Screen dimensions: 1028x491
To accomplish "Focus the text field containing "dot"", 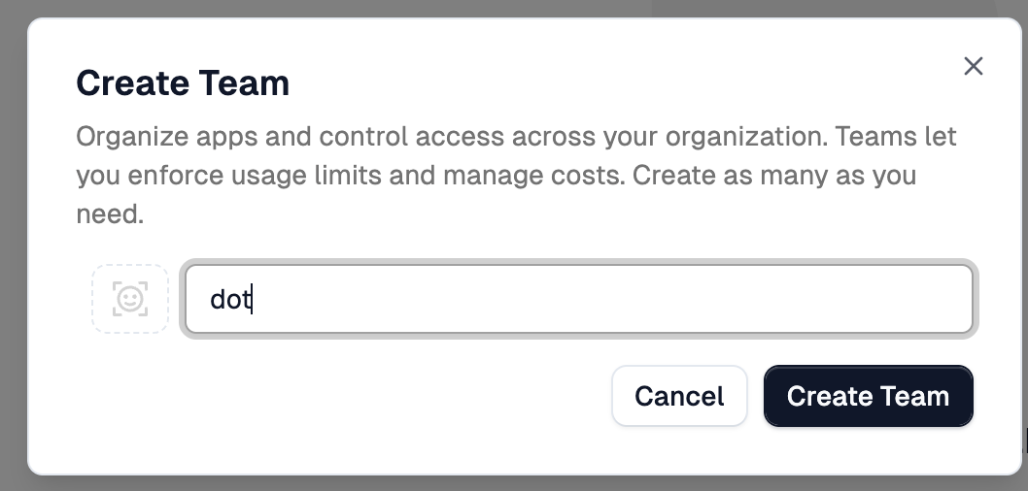I will [579, 299].
